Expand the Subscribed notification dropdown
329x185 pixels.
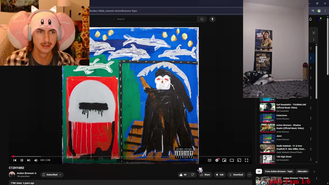coord(52,175)
